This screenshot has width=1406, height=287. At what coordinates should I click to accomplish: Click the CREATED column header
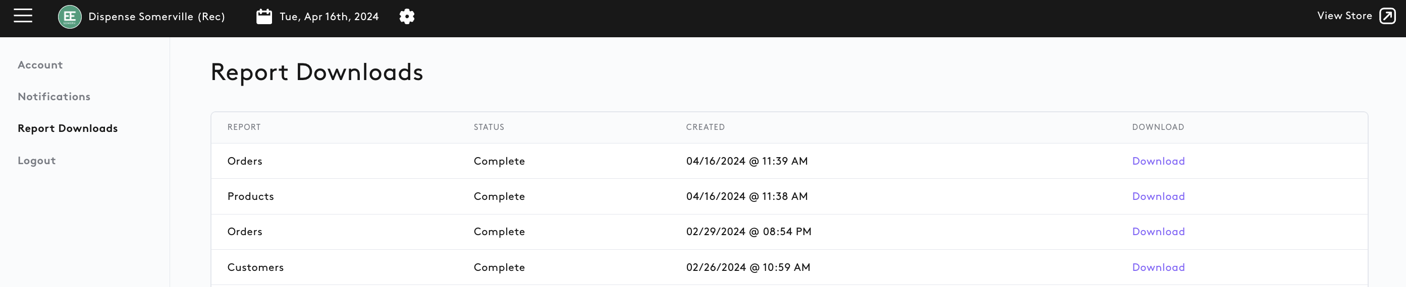click(x=705, y=127)
